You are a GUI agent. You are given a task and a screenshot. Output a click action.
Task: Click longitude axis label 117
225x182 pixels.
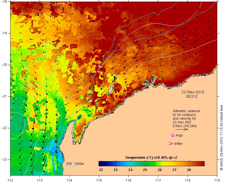tap(158, 180)
